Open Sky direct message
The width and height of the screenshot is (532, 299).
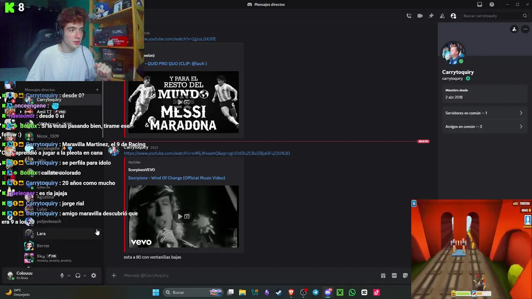[x=62, y=258]
